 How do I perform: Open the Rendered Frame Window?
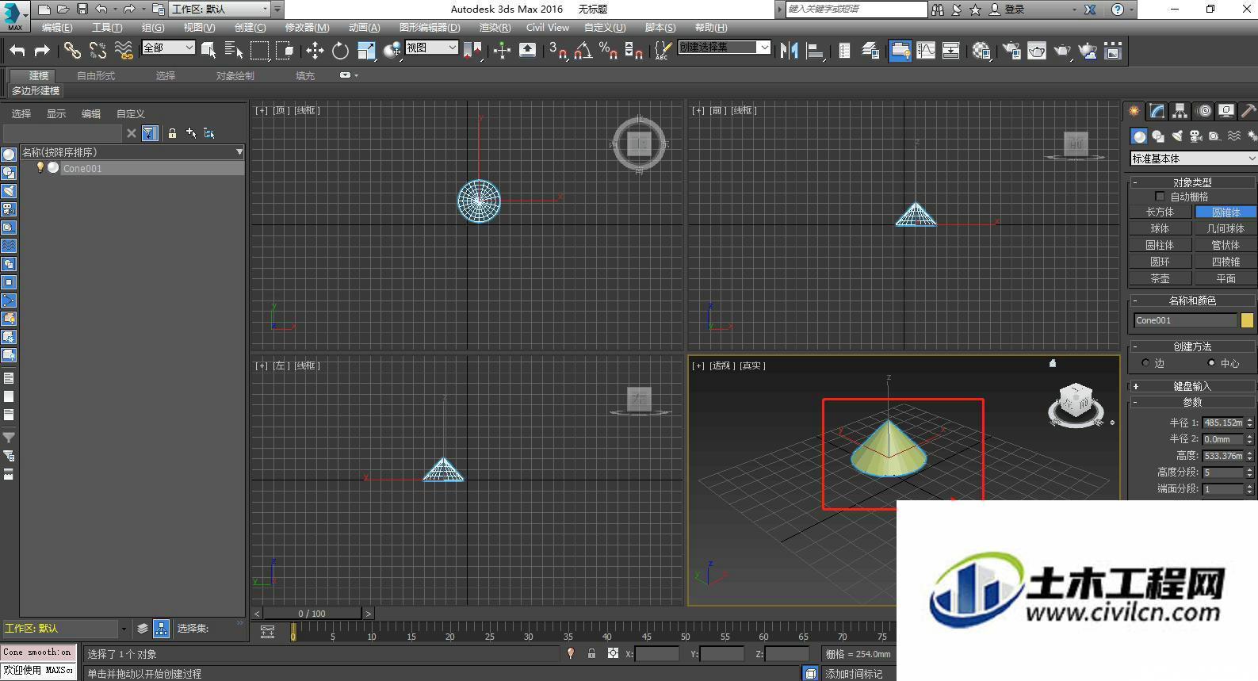tap(1037, 51)
